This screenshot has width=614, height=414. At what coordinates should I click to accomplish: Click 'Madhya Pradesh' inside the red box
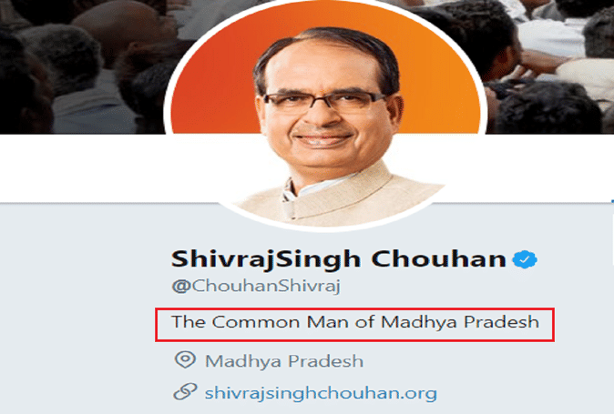click(460, 322)
